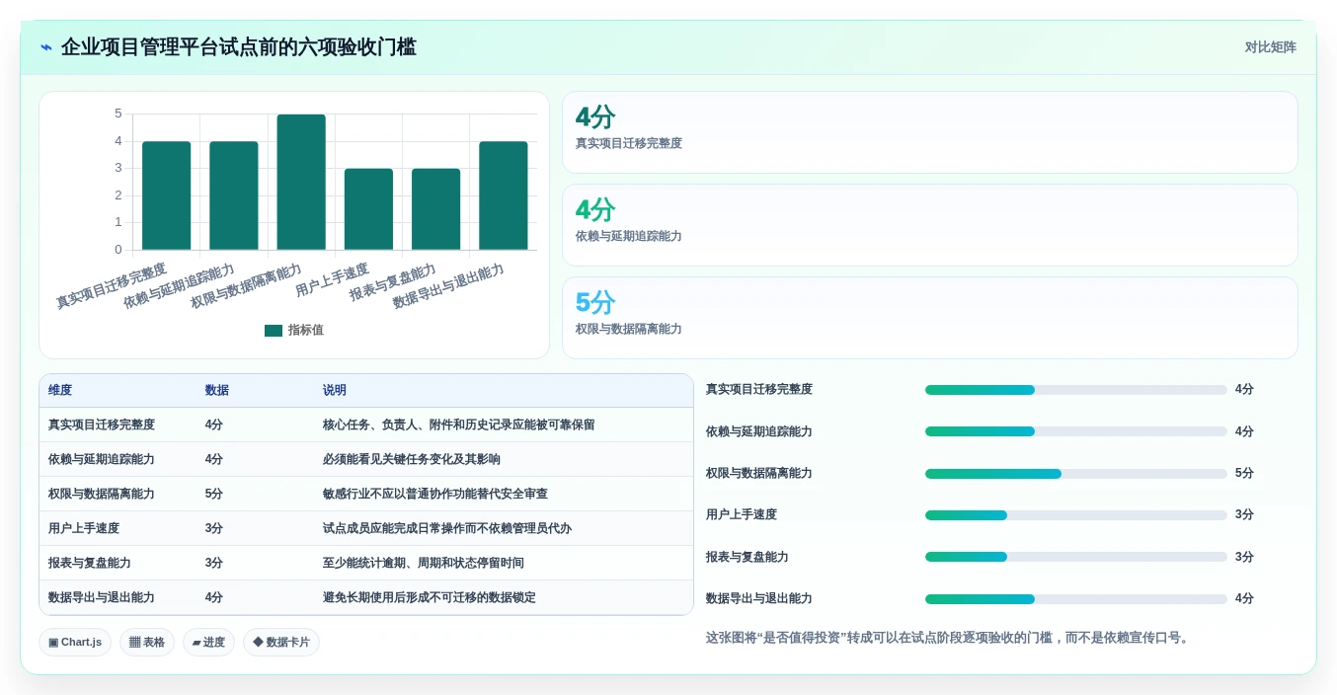Screen dimensions: 1337x695
Task: Select table row 数据导出与退出能力
Action: 366,597
